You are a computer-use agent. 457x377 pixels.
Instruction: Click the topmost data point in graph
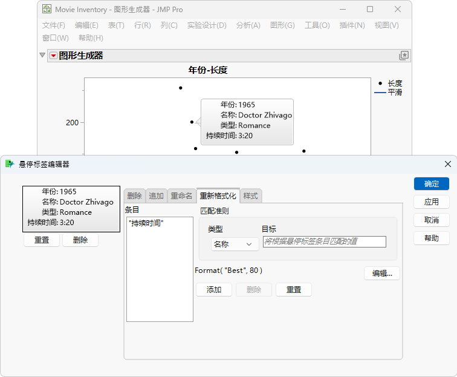(x=181, y=88)
